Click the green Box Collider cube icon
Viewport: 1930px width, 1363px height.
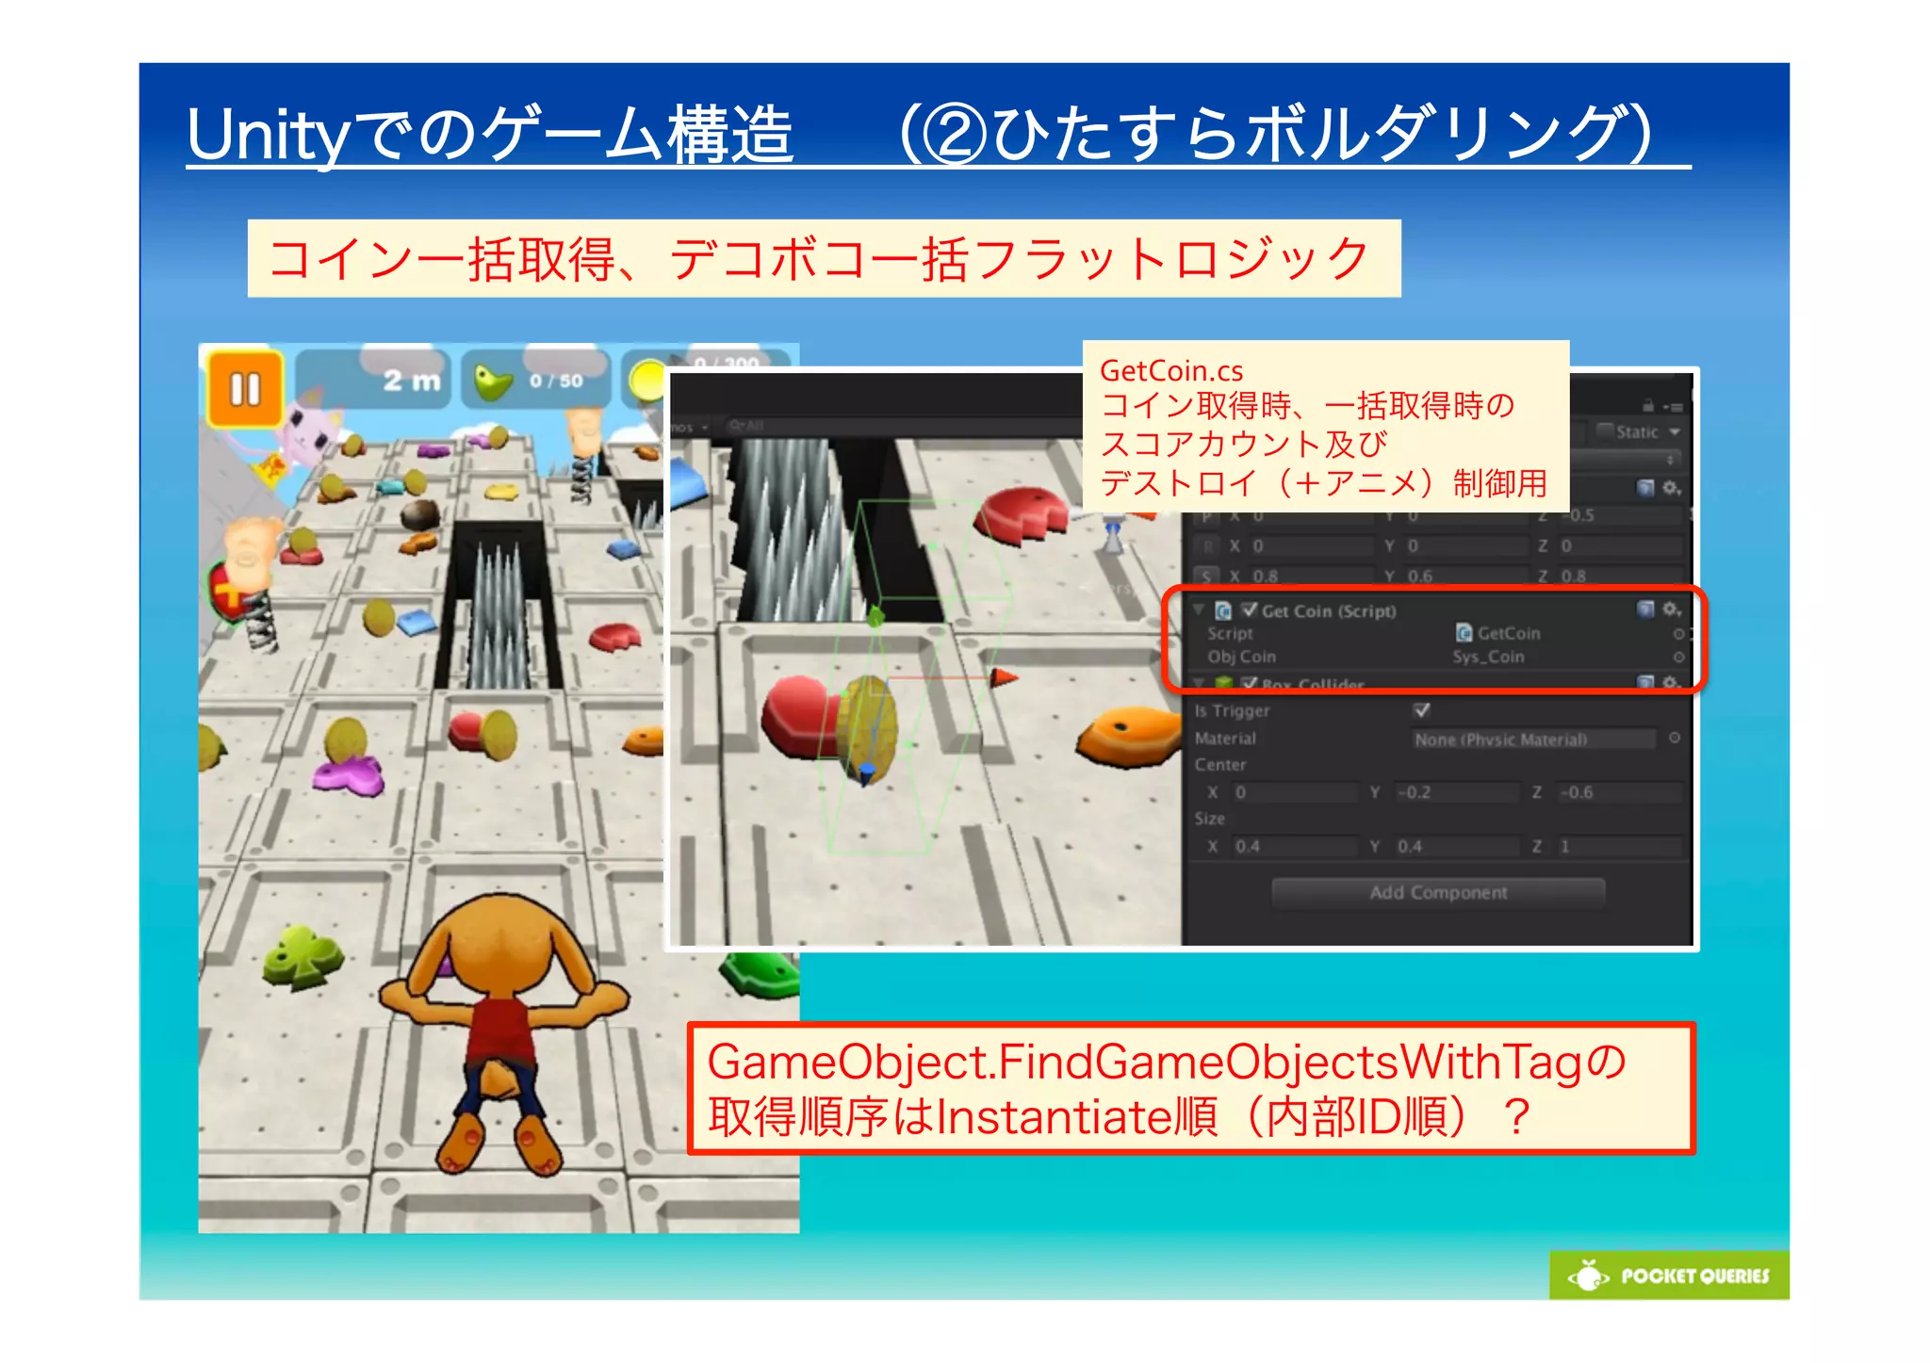pos(1223,683)
